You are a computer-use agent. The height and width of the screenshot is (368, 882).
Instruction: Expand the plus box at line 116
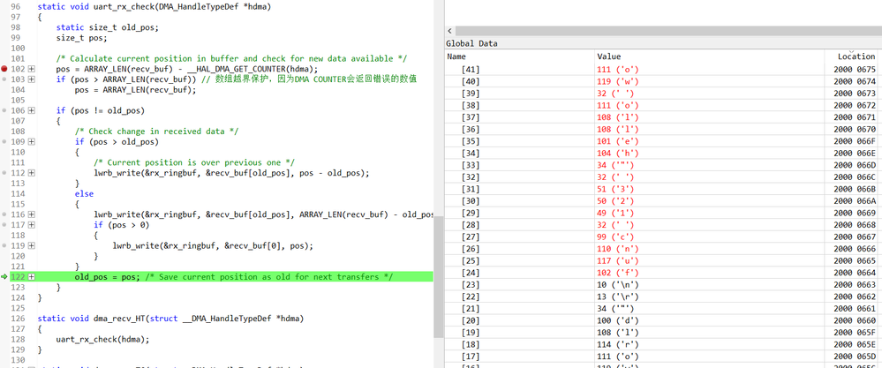coord(32,214)
